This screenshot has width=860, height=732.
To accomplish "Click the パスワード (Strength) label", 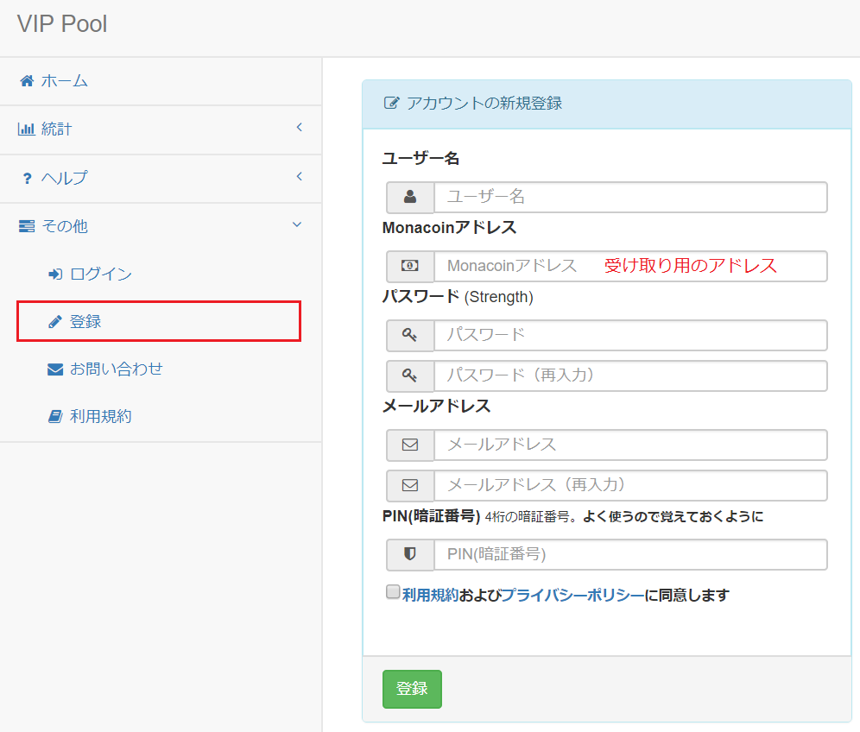I will (458, 297).
